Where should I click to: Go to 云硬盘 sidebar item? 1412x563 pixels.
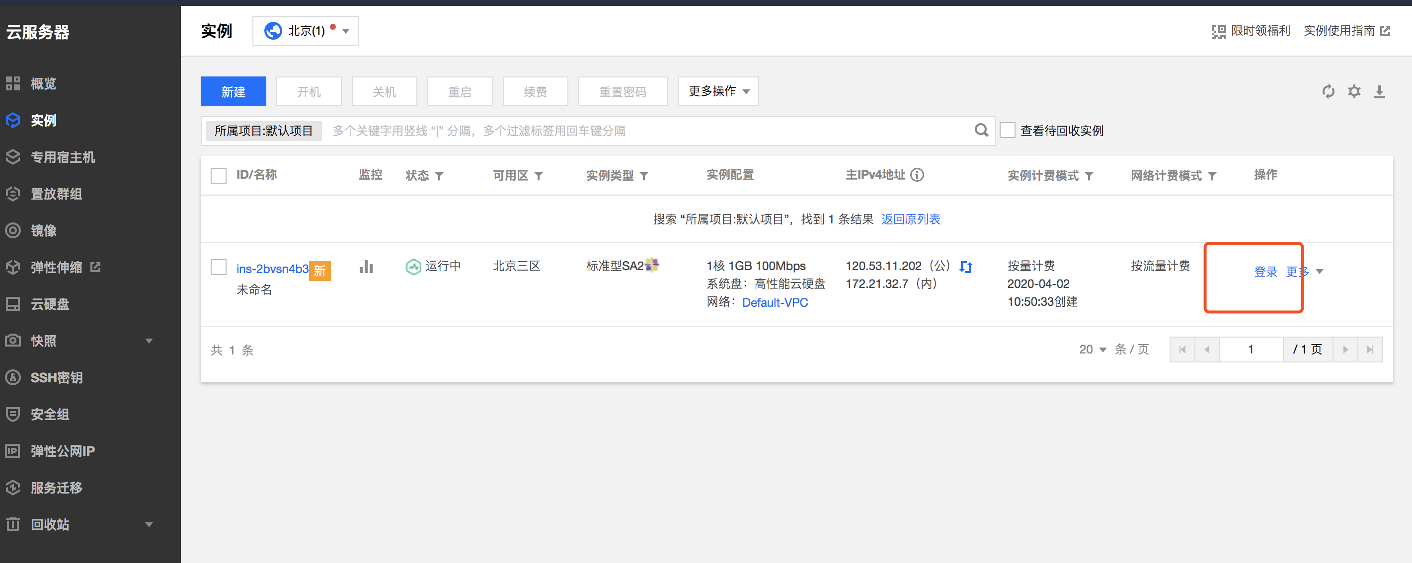pyautogui.click(x=50, y=304)
